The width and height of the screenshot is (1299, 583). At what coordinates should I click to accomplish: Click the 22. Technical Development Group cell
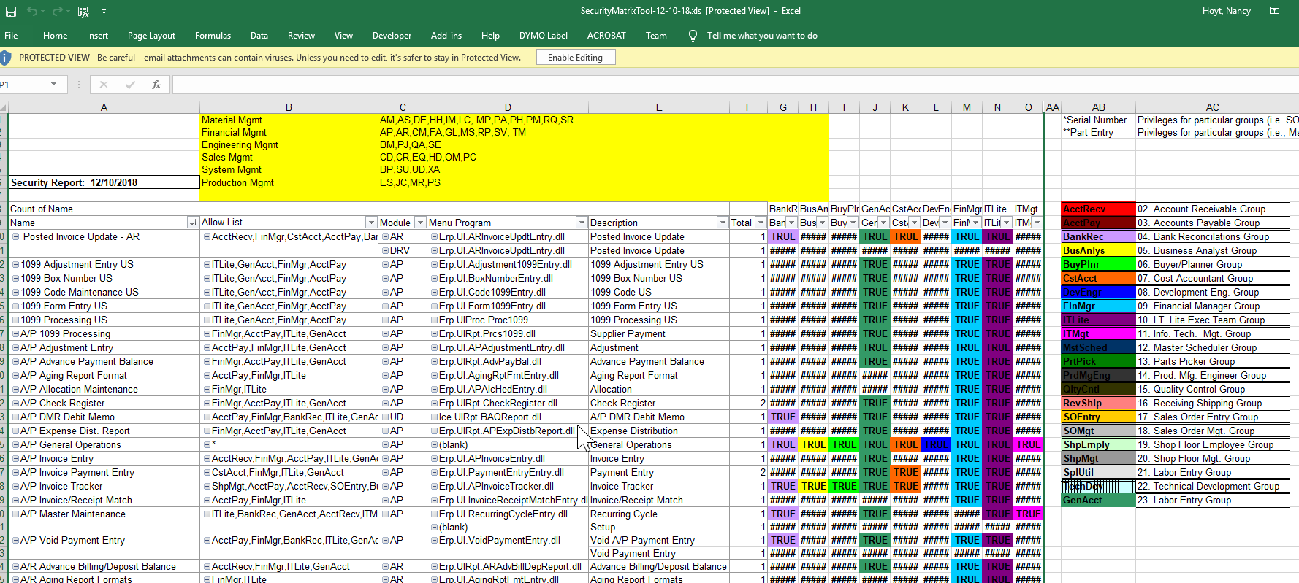tap(1213, 486)
